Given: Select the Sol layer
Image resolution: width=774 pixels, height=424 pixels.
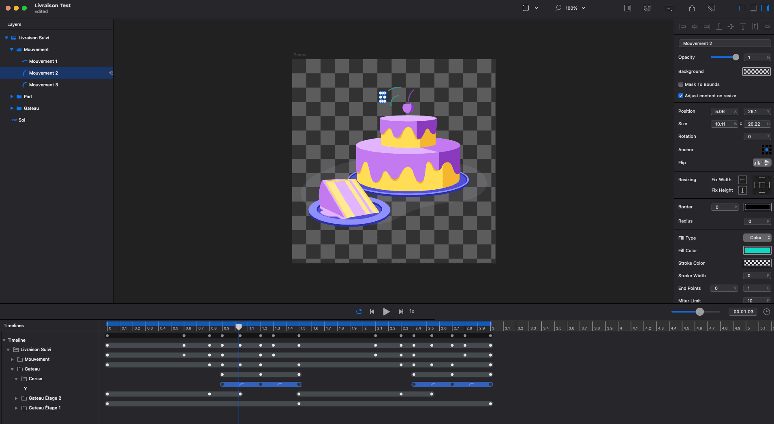Looking at the screenshot, I should pyautogui.click(x=56, y=120).
